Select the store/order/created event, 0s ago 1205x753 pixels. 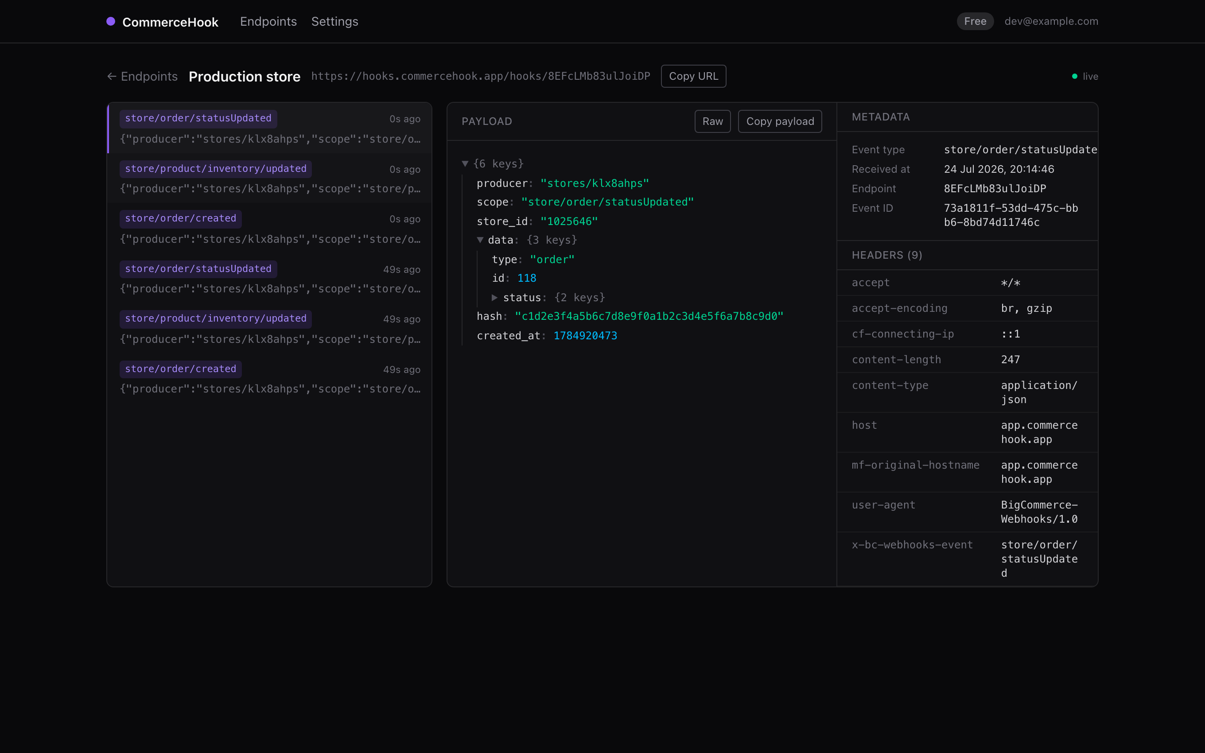270,228
